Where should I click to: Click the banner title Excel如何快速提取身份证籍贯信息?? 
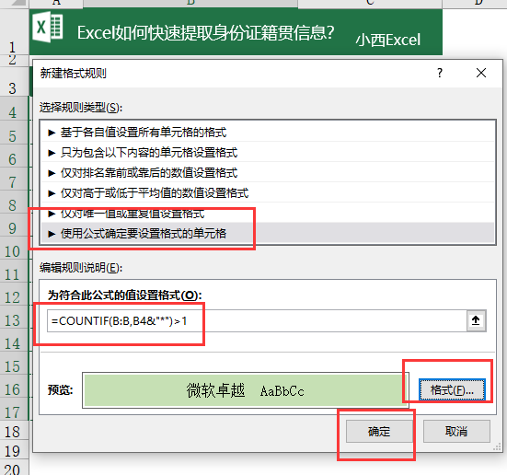point(205,33)
